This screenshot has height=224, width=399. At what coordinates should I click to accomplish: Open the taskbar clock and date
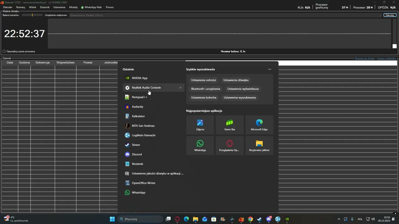click(384, 219)
